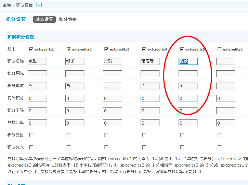
Task: Toggle the extcredits4 enable checkbox
Action: pyautogui.click(x=144, y=49)
